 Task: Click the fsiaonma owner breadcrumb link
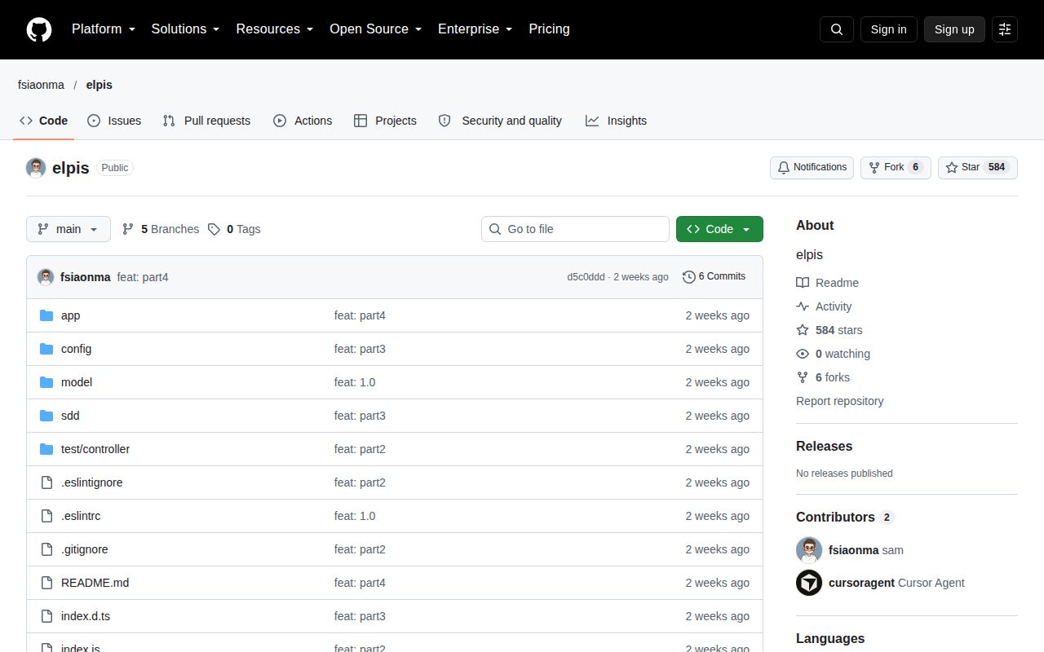[41, 85]
